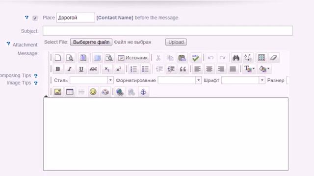Center align text

click(x=209, y=69)
